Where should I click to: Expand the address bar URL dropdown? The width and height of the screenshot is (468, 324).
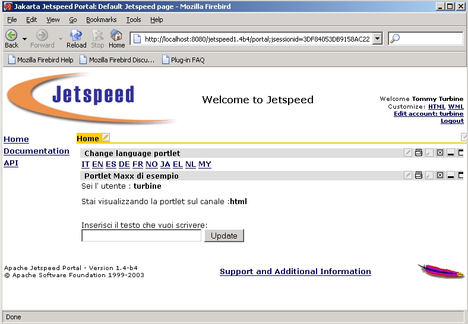click(378, 39)
